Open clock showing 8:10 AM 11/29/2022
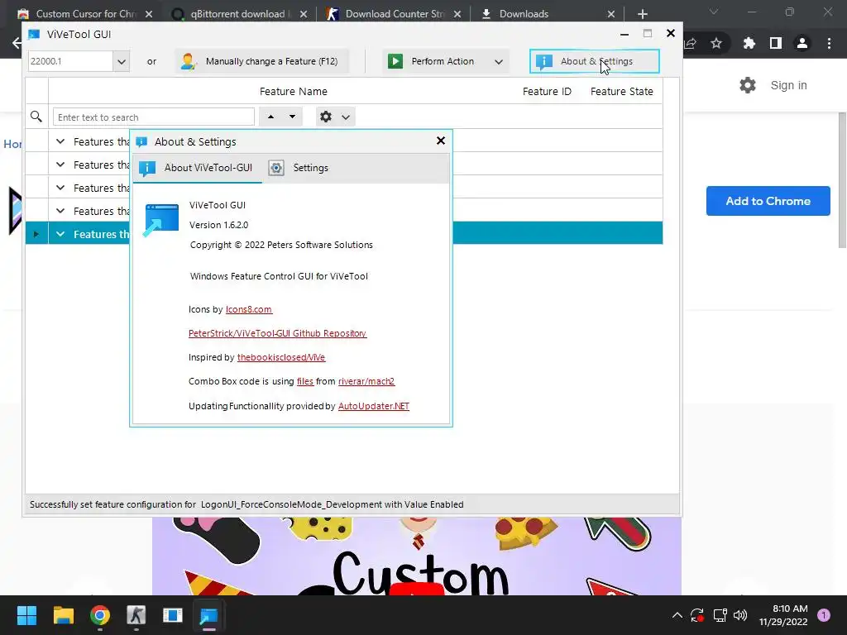Viewport: 847px width, 635px height. pos(783,615)
